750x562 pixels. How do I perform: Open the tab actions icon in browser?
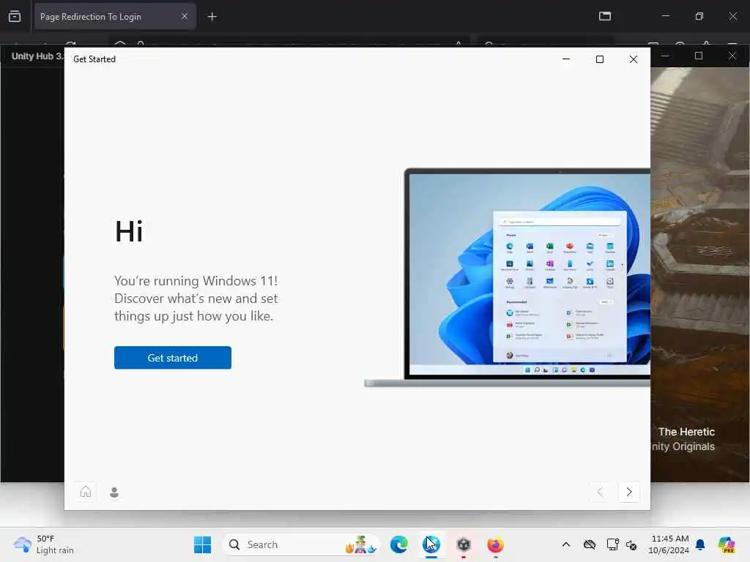point(15,16)
